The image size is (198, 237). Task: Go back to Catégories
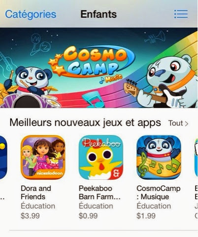[31, 14]
